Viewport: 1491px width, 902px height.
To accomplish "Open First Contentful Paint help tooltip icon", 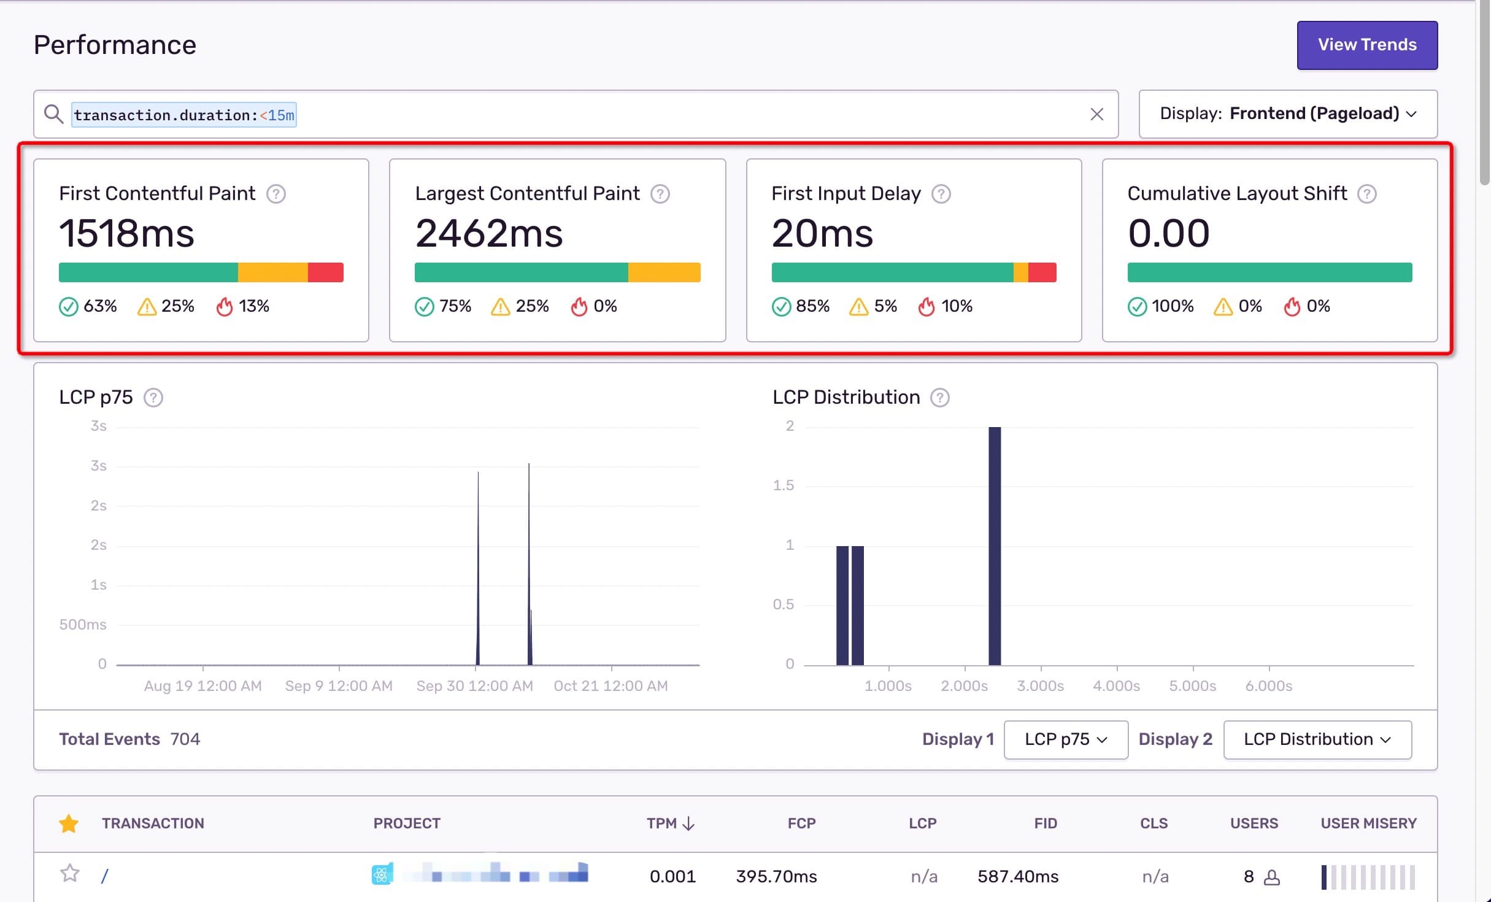I will click(x=276, y=194).
